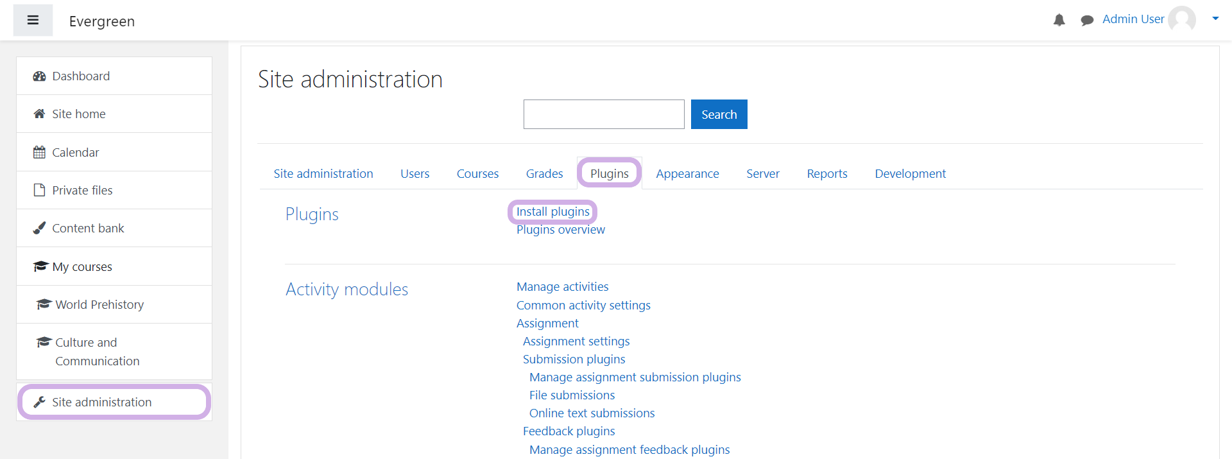The image size is (1232, 459).
Task: Click the Site home house icon
Action: click(x=39, y=114)
